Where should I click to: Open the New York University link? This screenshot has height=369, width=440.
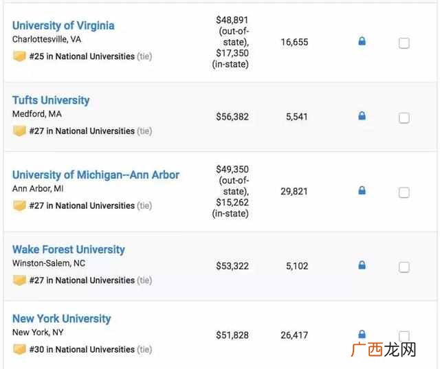[x=62, y=319]
